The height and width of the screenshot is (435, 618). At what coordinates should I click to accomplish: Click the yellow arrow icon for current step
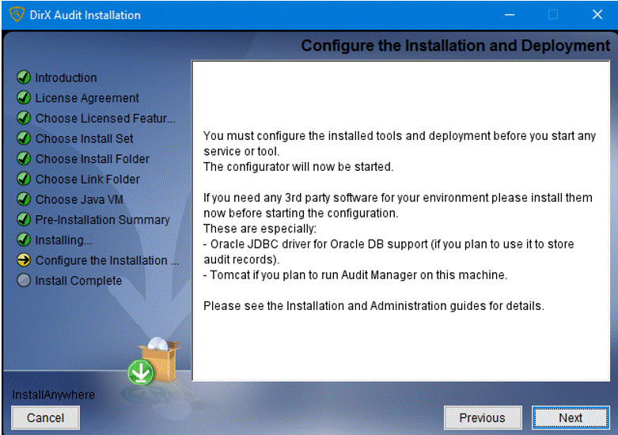[24, 260]
